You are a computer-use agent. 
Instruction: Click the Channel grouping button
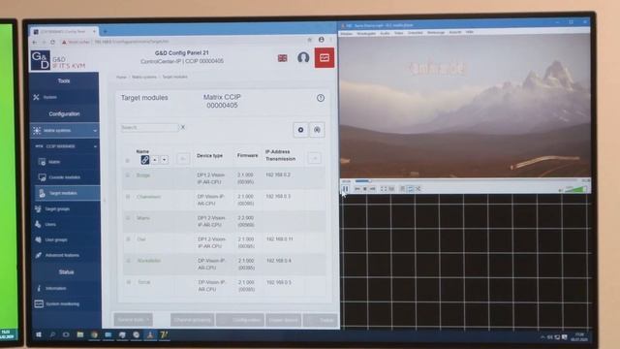tap(193, 320)
